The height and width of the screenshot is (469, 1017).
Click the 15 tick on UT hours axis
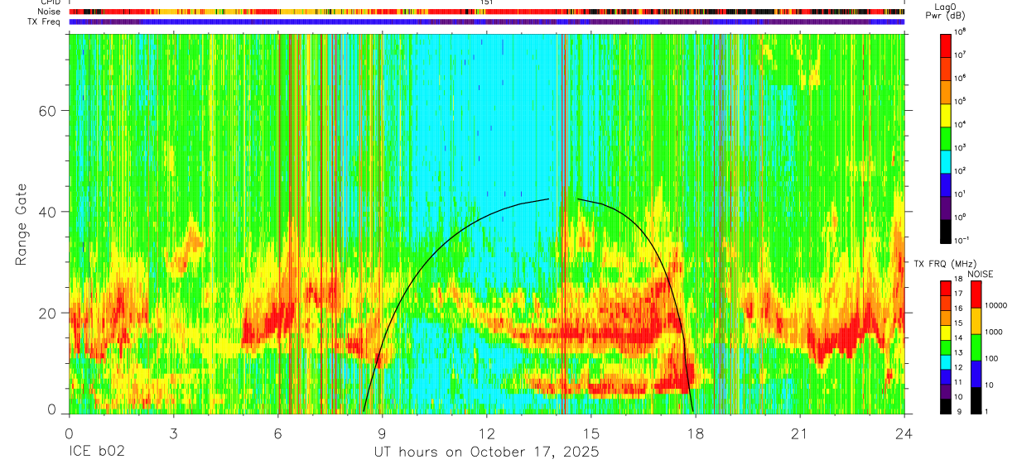point(591,433)
